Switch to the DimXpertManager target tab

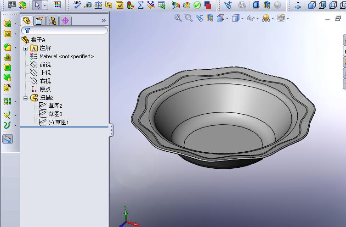(65, 21)
